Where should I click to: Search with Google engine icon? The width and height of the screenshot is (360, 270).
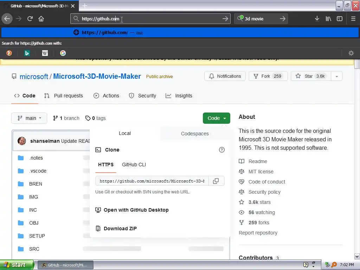point(63,53)
